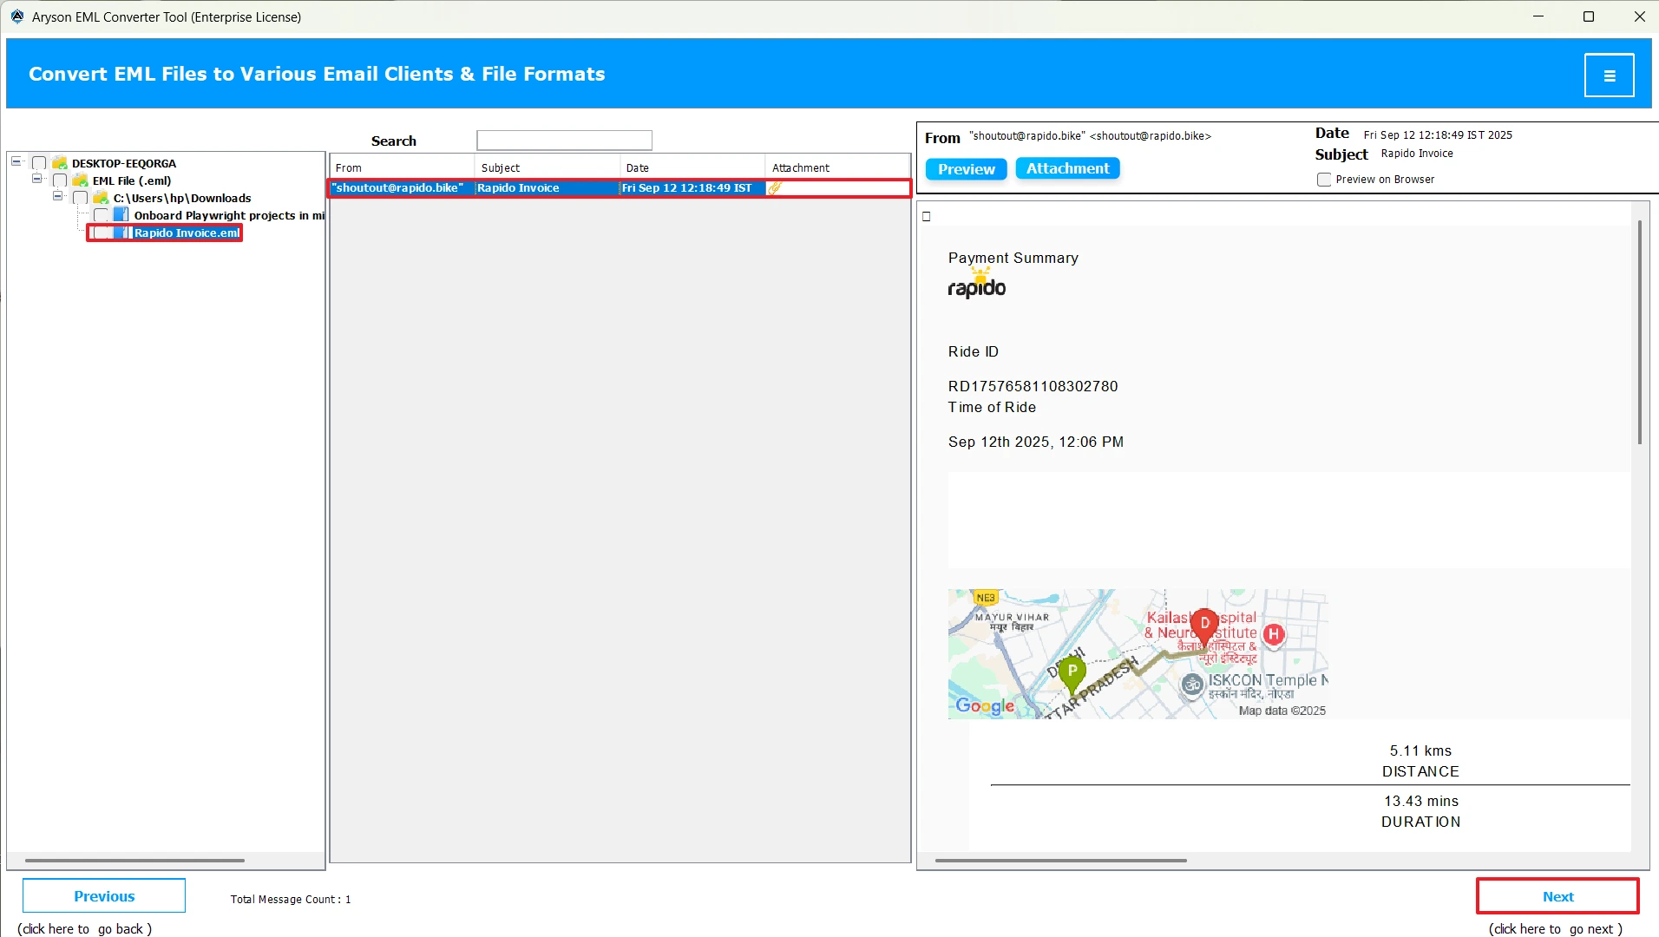This screenshot has width=1659, height=937.
Task: Click the Attachment button
Action: 1067,168
